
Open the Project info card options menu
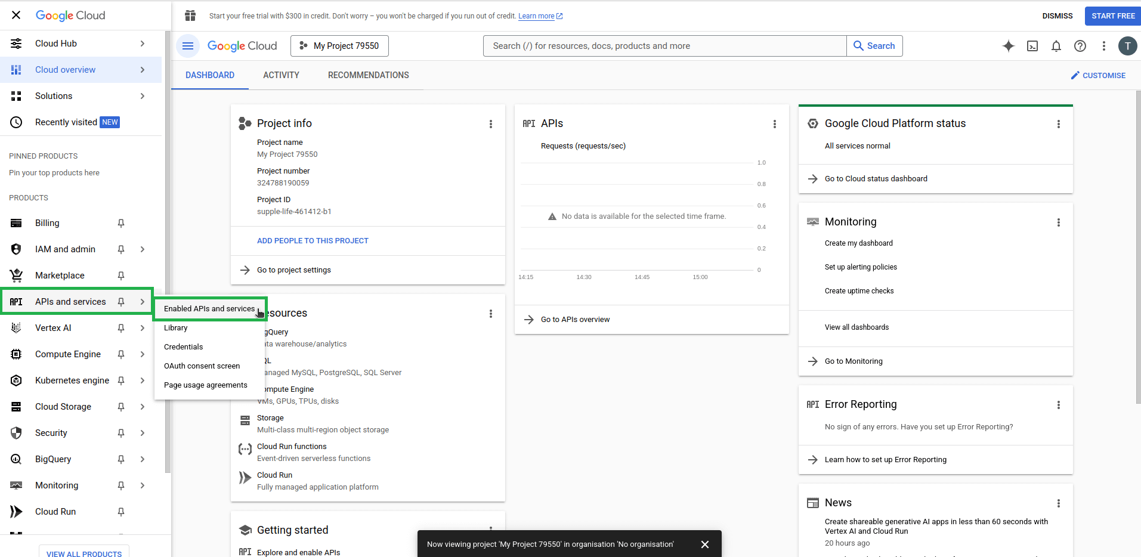point(491,124)
